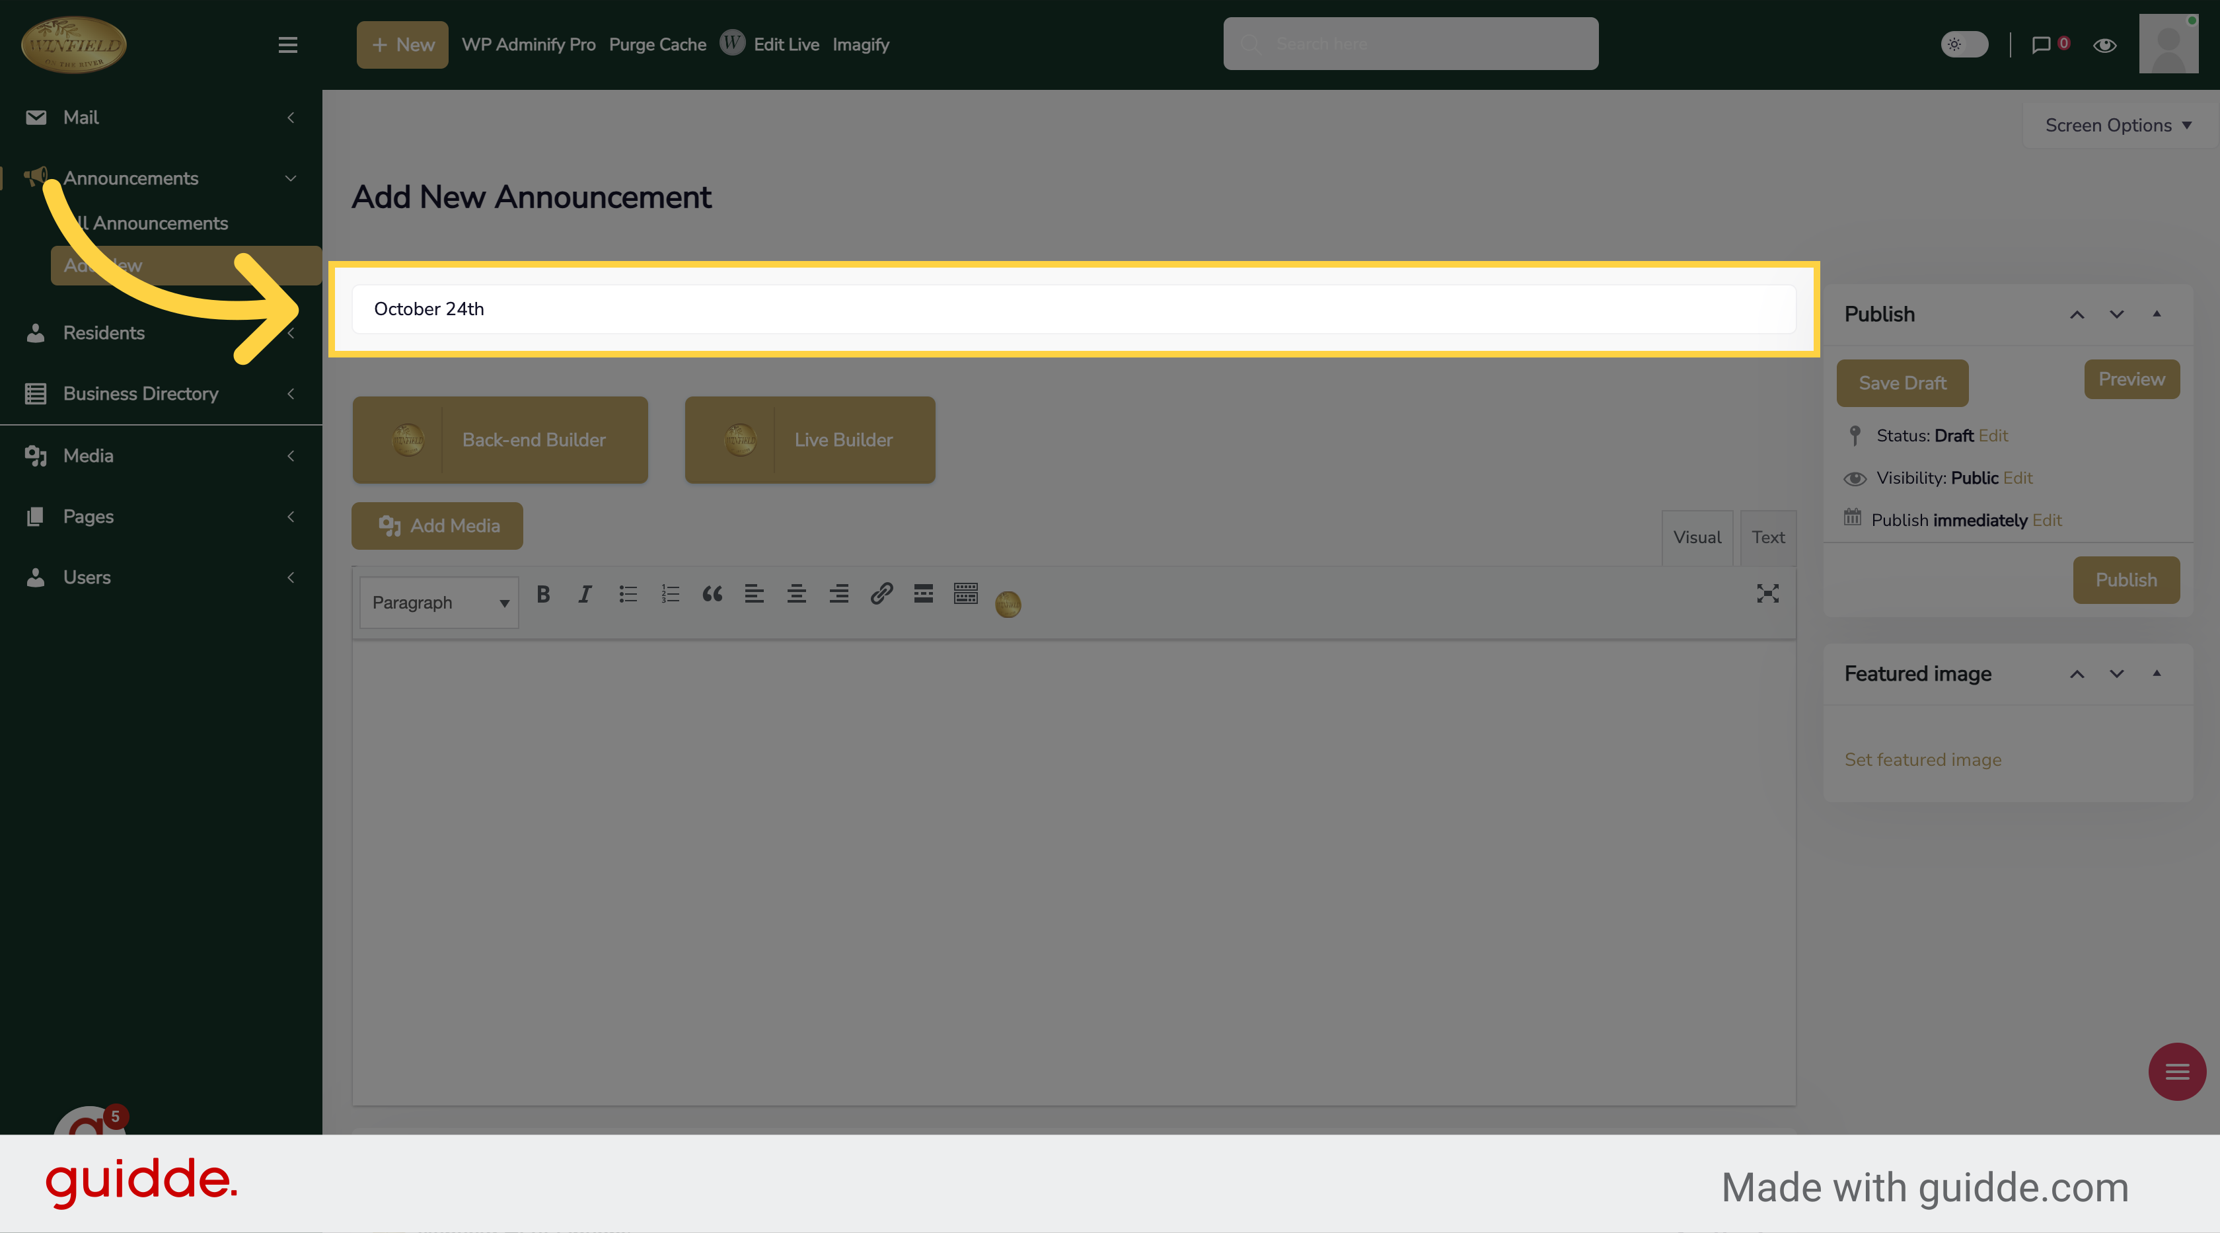2220x1233 pixels.
Task: Expand Screen Options dropdown
Action: pos(2118,126)
